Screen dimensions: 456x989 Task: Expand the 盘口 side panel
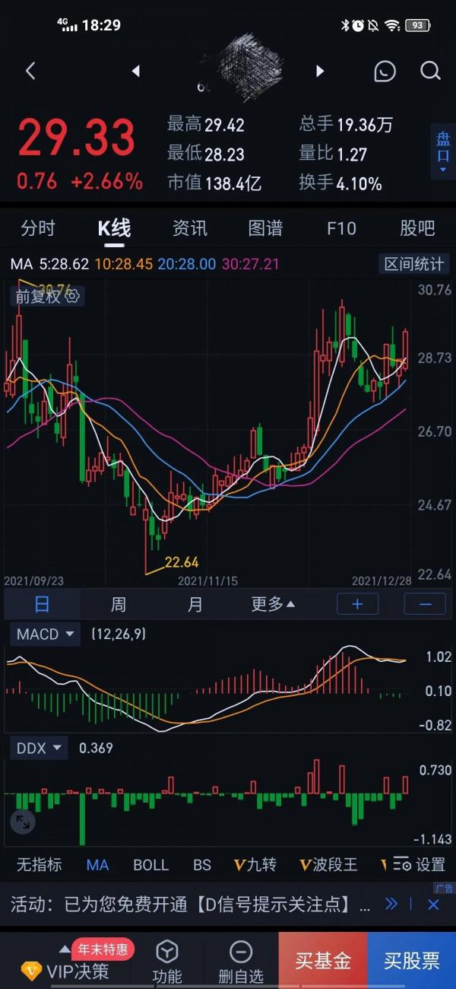coord(443,151)
